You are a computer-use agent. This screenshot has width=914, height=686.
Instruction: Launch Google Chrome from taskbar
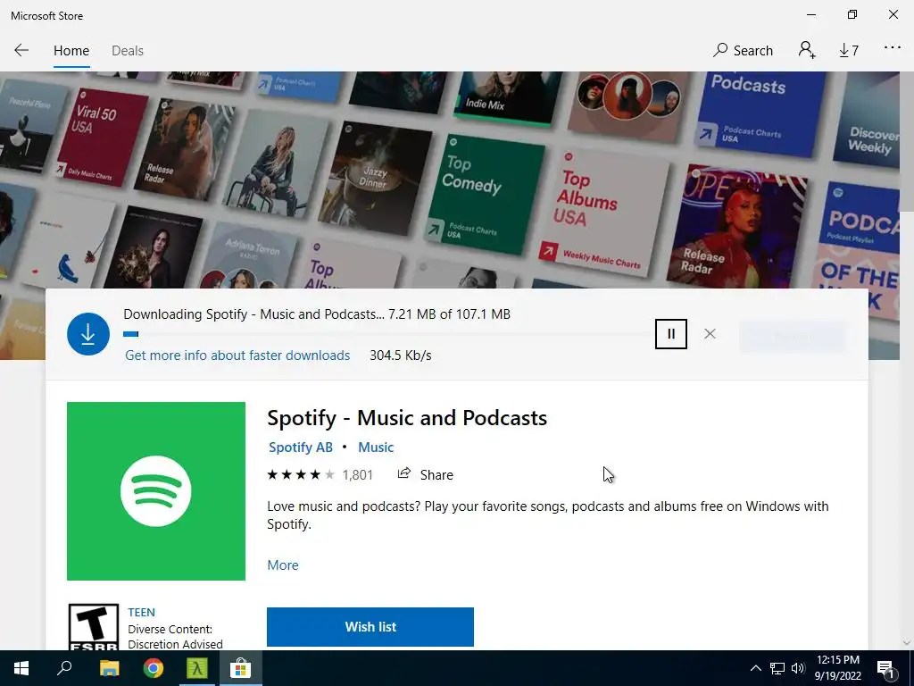point(154,668)
